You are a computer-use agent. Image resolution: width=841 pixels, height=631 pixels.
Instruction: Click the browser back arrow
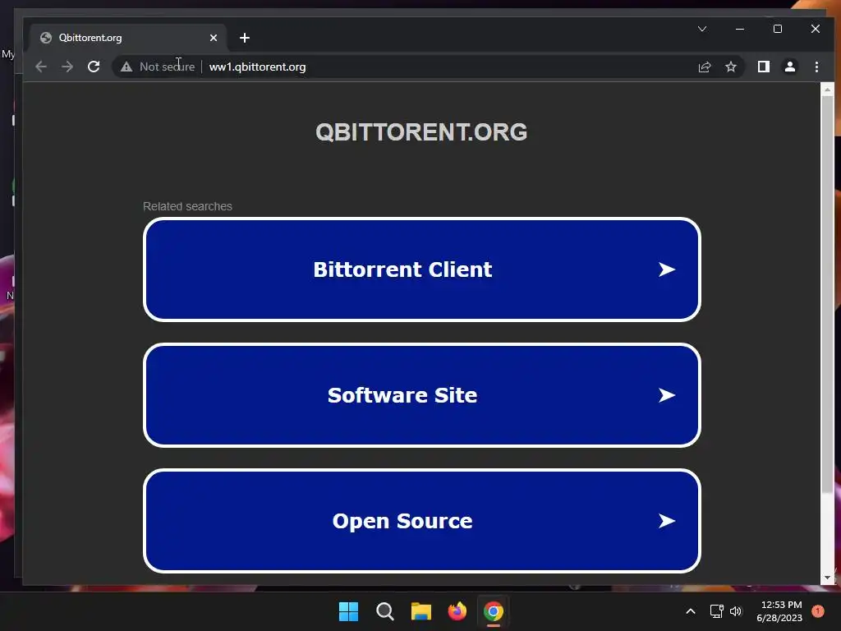point(41,67)
